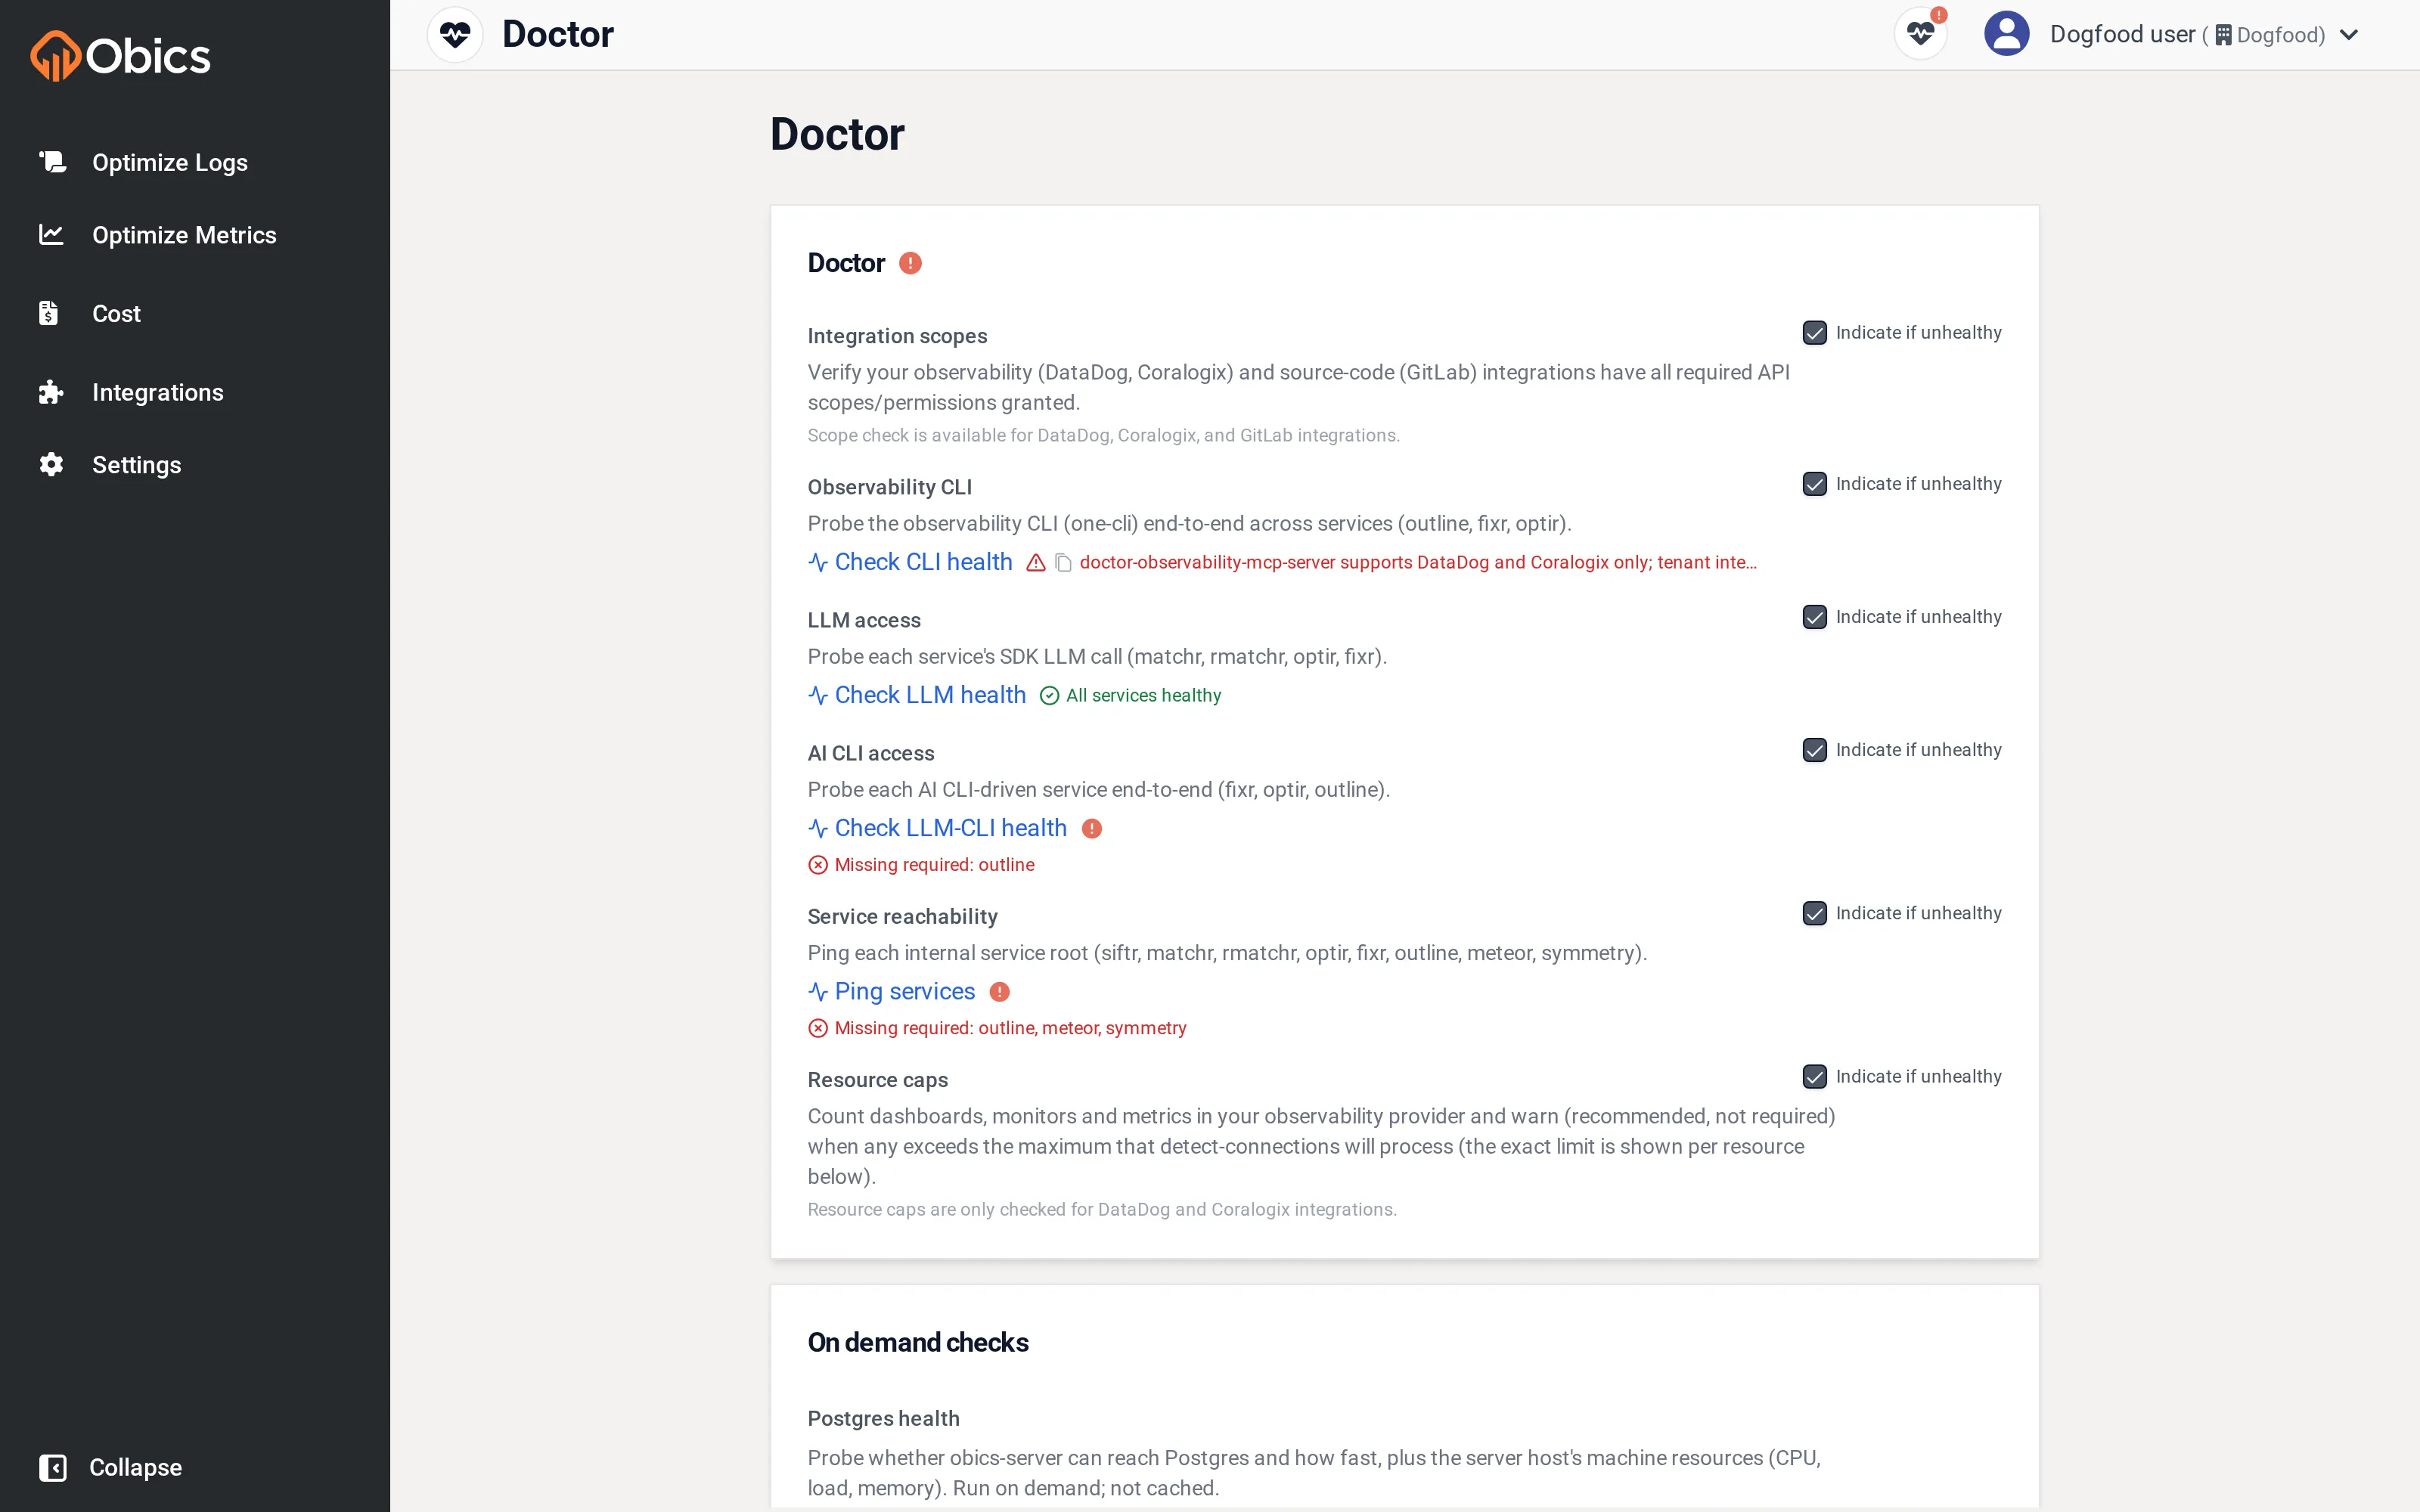This screenshot has width=2420, height=1512.
Task: Copy the CLI health error message
Action: click(x=1064, y=563)
